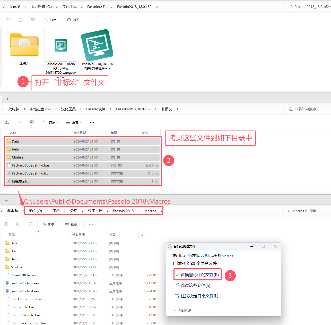Viewport: 331px width, 325px height.
Task: Sort by 类型 column in the 非标宏 window
Action: click(124, 133)
